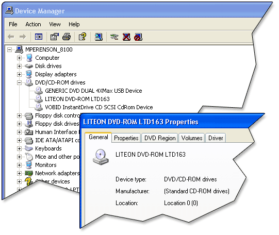
Task: Expand the Human Interface node
Action: [19, 132]
